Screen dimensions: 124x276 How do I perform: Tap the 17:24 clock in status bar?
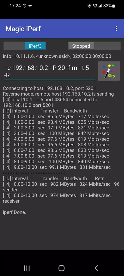click(15, 6)
